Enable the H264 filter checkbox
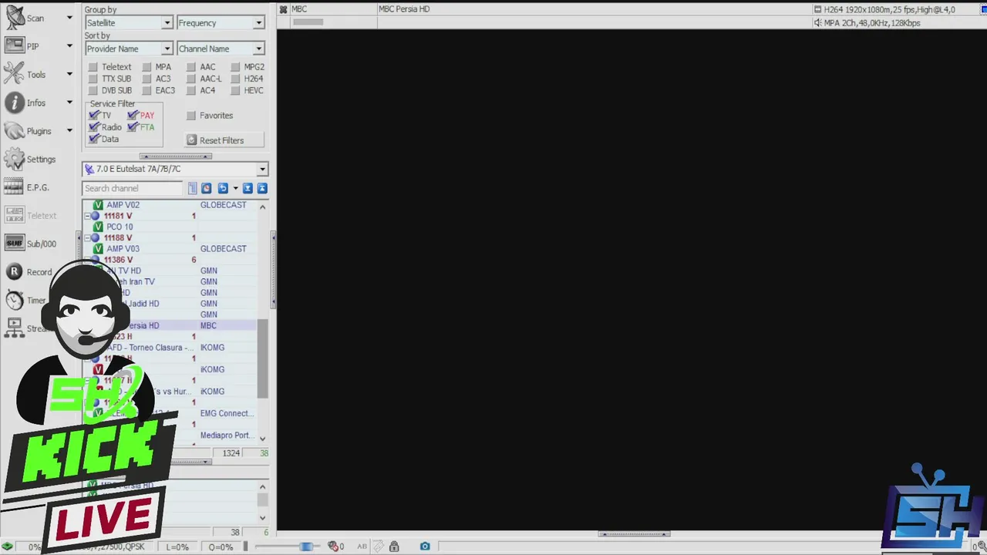987x555 pixels. pyautogui.click(x=235, y=79)
